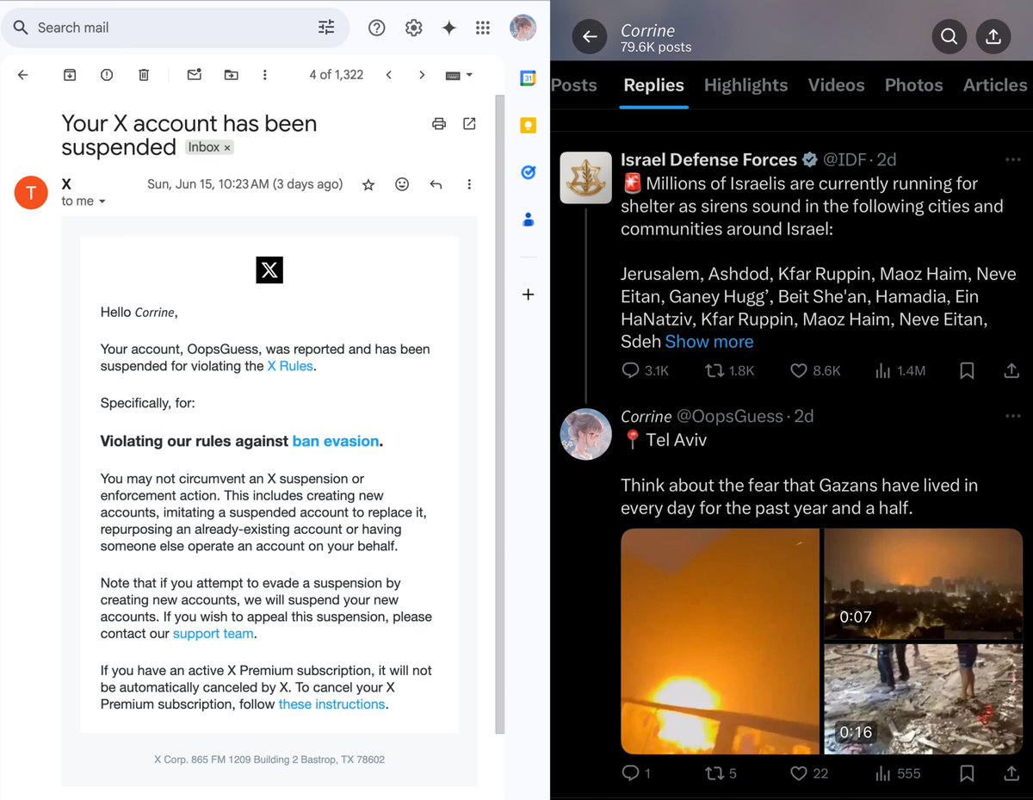
Task: Search within Corrine's X profile
Action: tap(949, 37)
